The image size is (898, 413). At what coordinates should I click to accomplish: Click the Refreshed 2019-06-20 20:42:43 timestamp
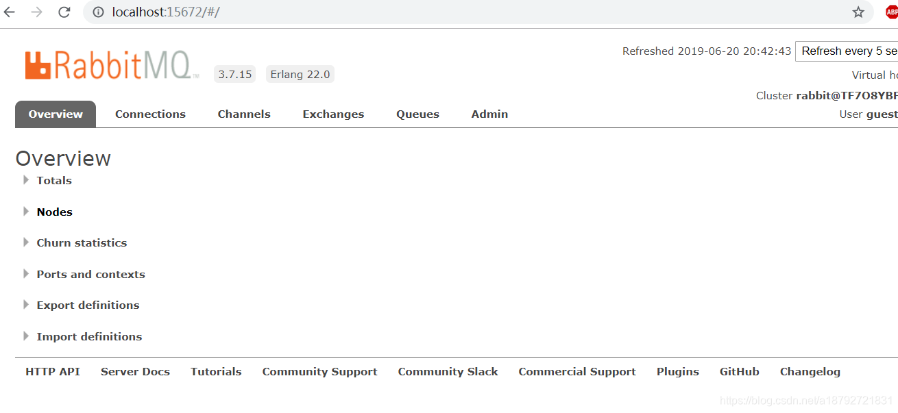coord(707,51)
